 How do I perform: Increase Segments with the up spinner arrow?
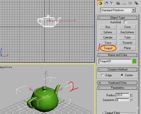coord(131,99)
